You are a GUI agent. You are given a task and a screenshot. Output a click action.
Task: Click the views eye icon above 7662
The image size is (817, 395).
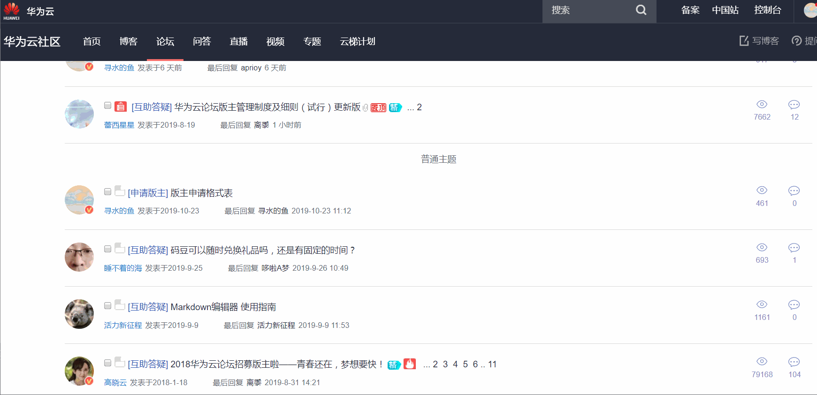(762, 104)
